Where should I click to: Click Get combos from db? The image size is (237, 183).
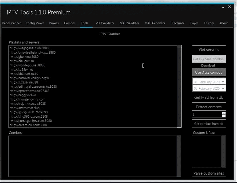point(209,123)
